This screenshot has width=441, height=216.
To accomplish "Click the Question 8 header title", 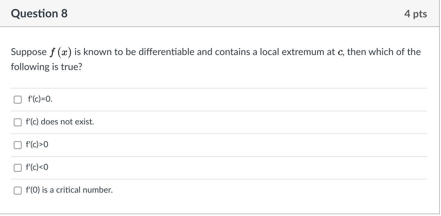I will click(x=39, y=13).
